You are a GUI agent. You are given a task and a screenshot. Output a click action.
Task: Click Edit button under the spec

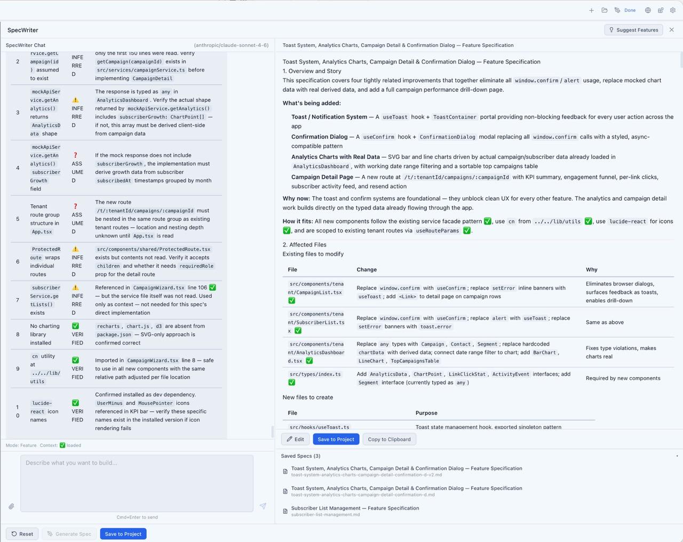pos(295,439)
